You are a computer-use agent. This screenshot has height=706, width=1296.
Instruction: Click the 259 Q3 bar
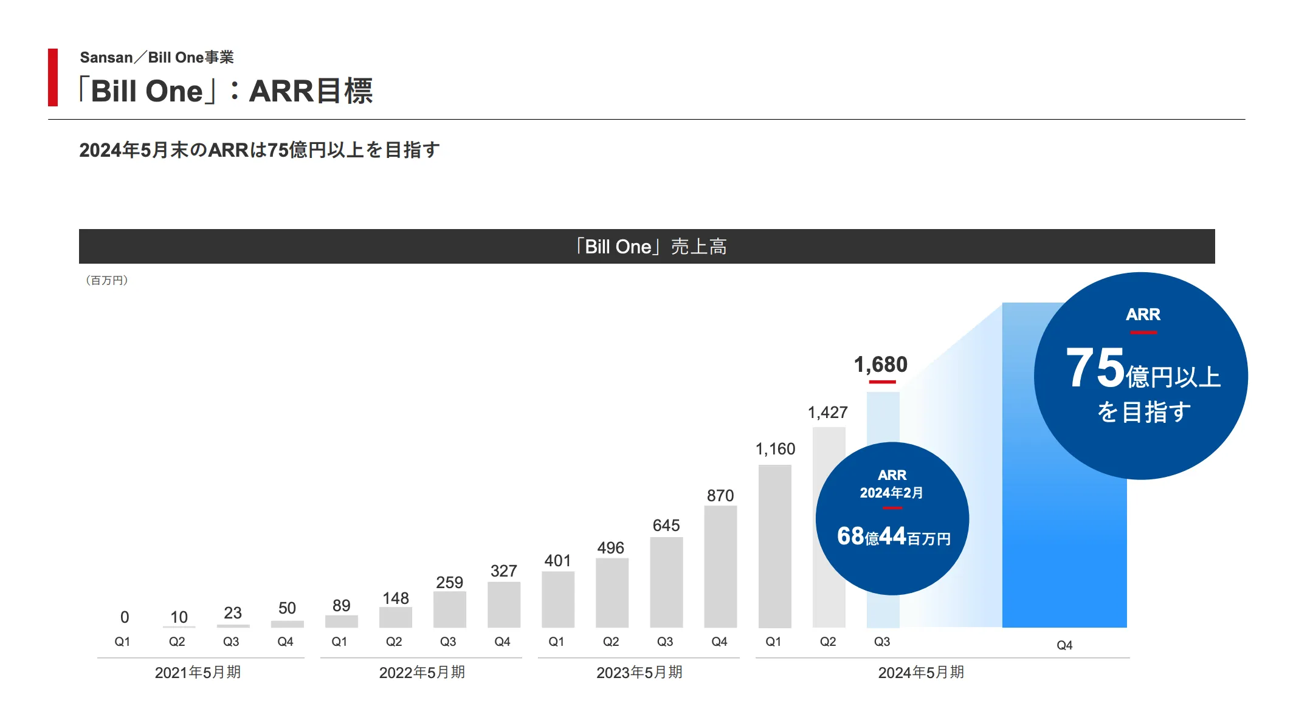pyautogui.click(x=449, y=609)
